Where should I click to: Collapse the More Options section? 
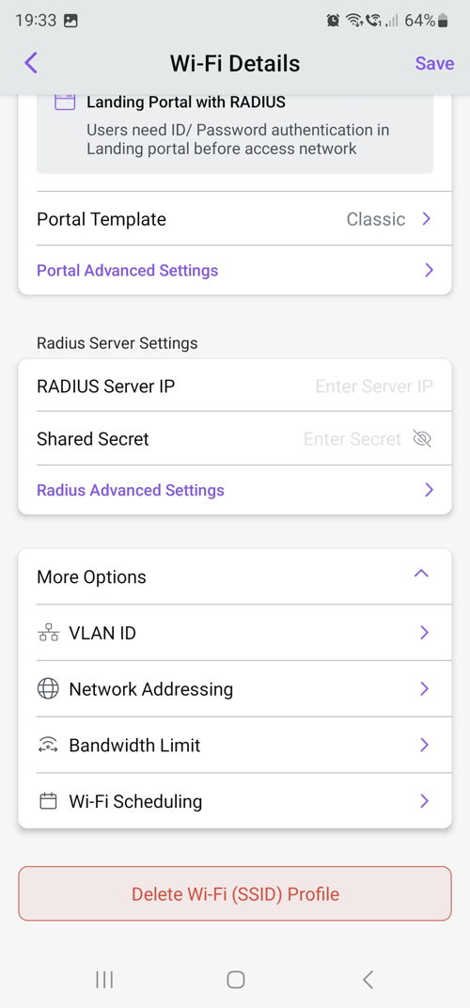pyautogui.click(x=421, y=574)
